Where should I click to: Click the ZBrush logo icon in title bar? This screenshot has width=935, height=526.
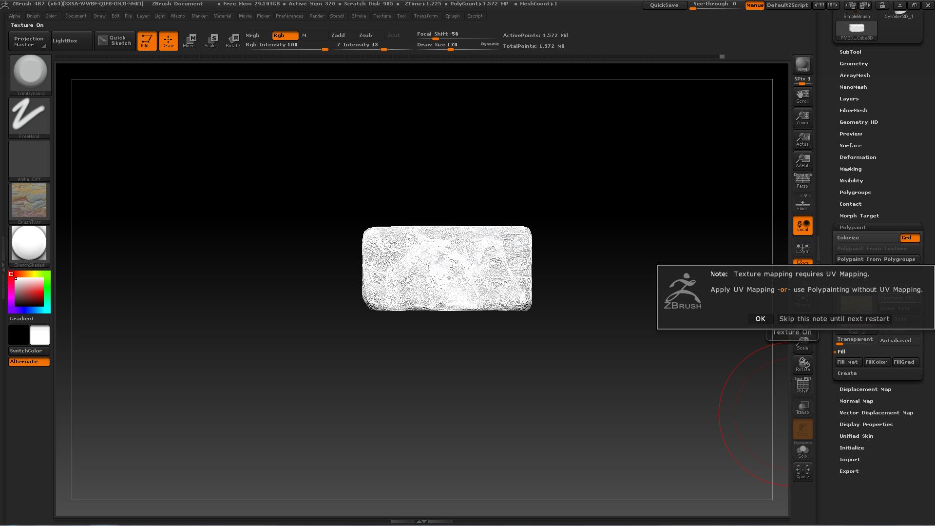pos(5,4)
